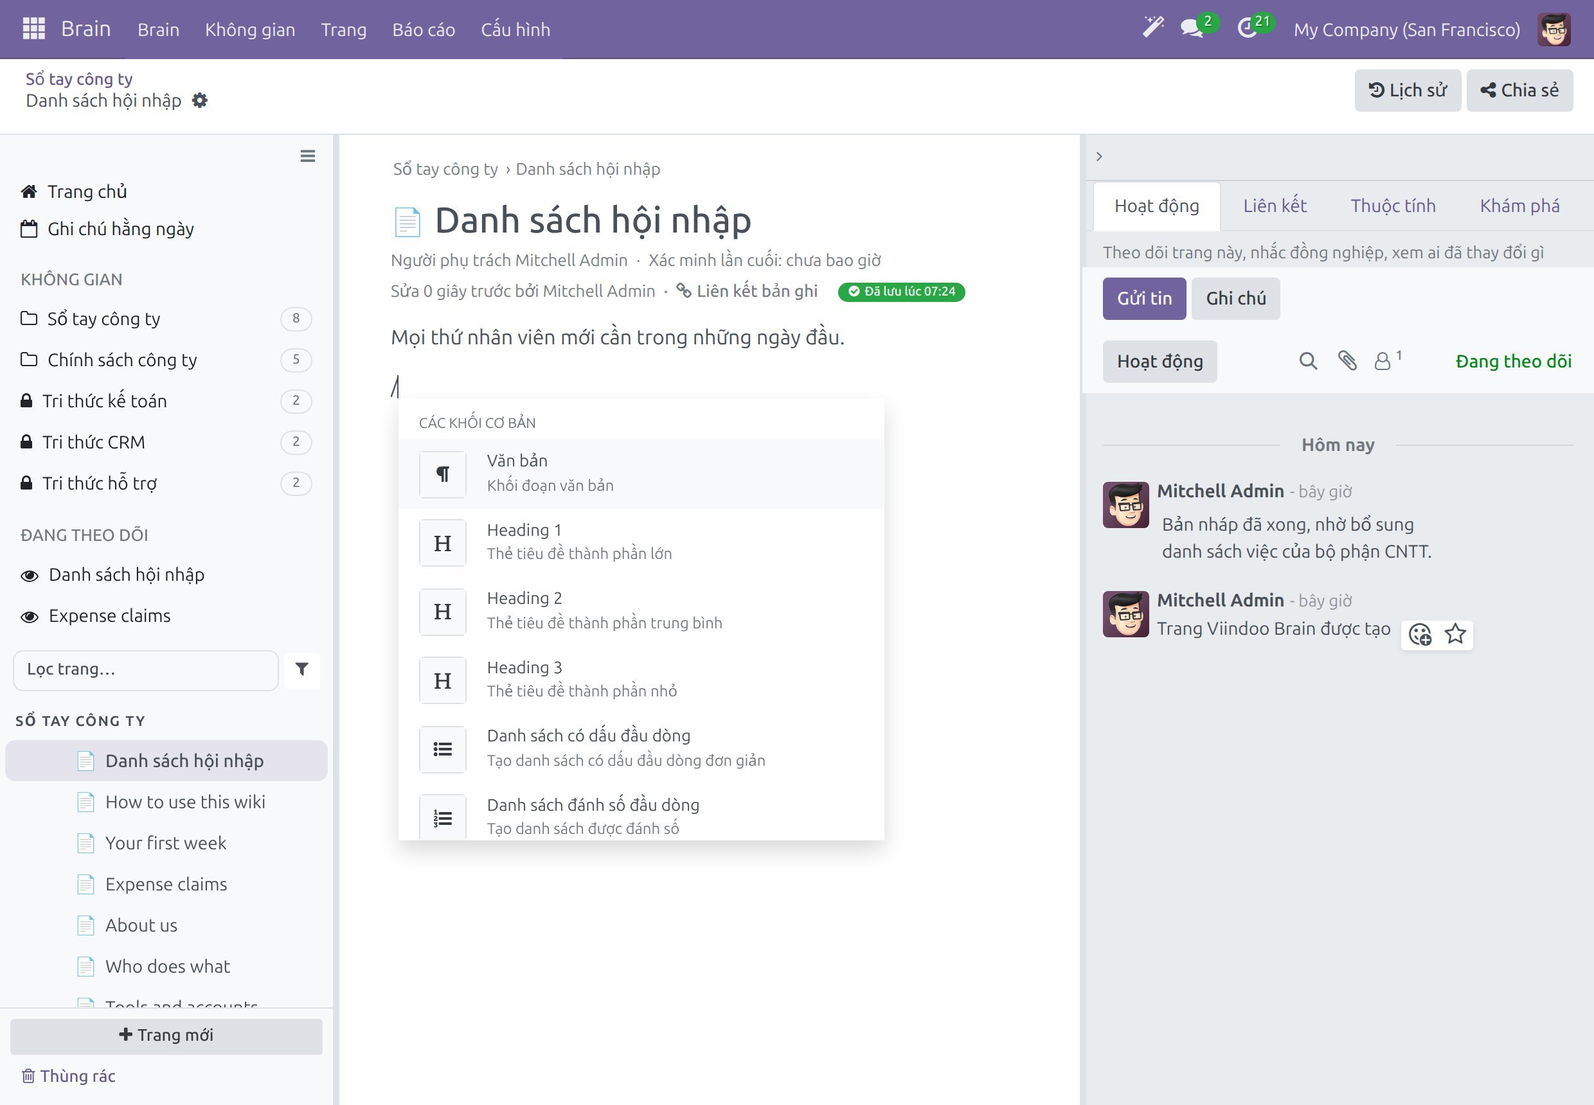The width and height of the screenshot is (1594, 1105).
Task: Open page settings gear beside Danh sách hội nhập
Action: click(199, 100)
